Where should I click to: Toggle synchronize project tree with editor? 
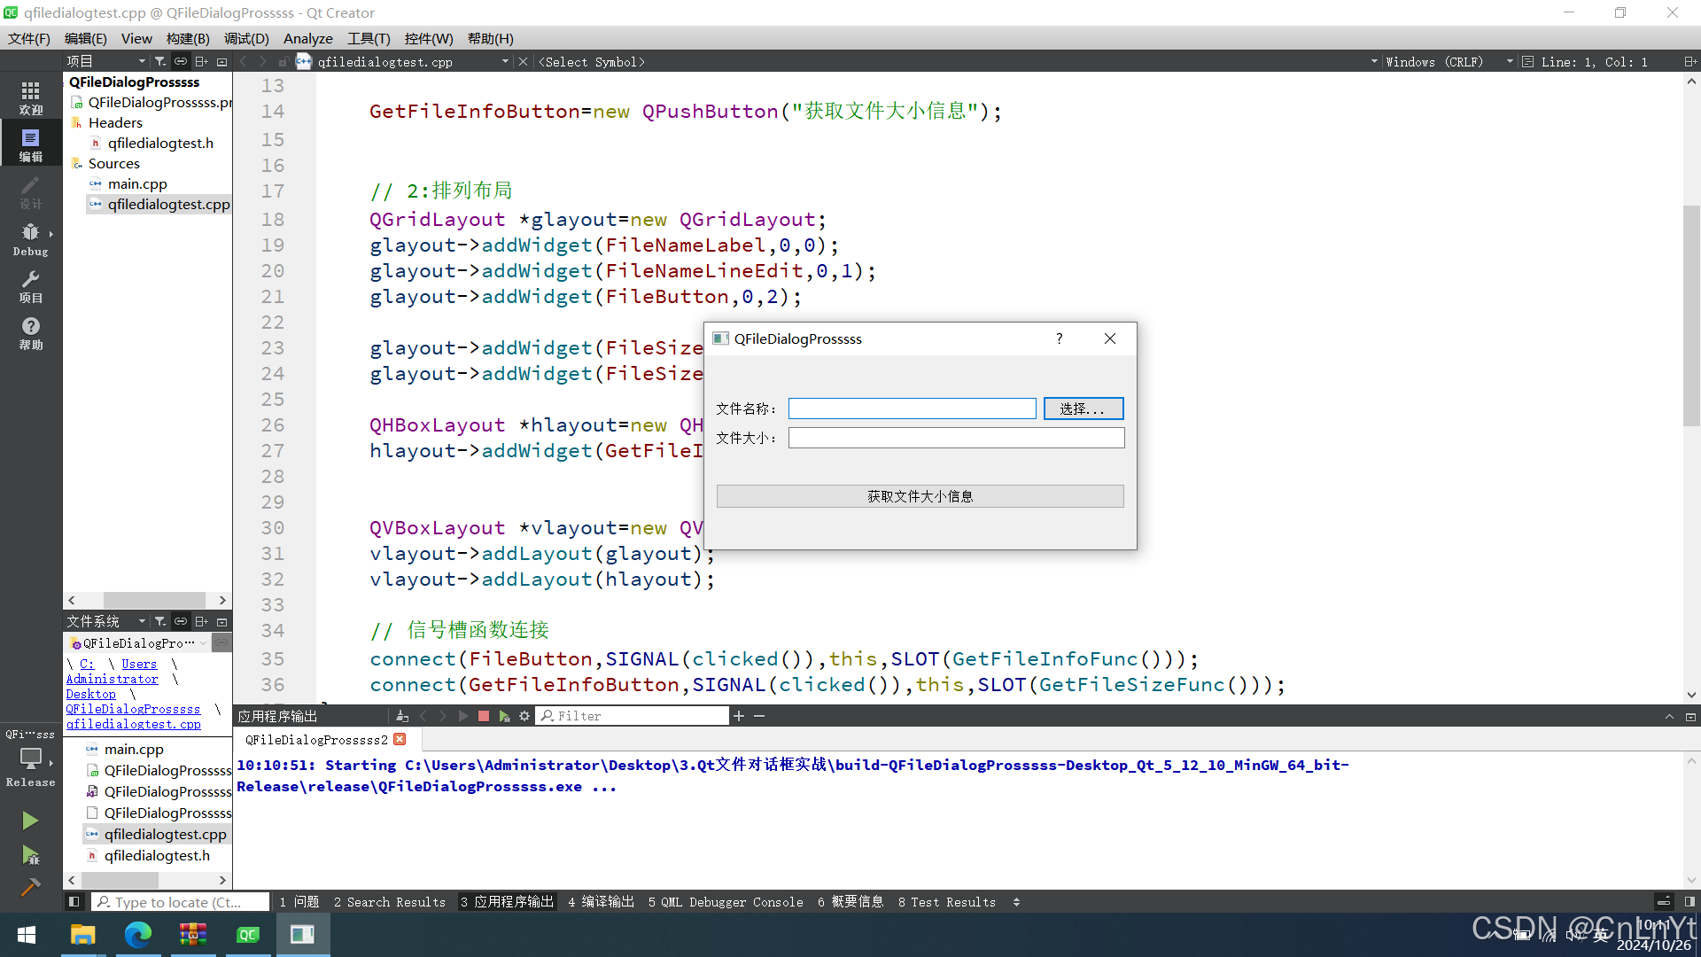tap(181, 62)
